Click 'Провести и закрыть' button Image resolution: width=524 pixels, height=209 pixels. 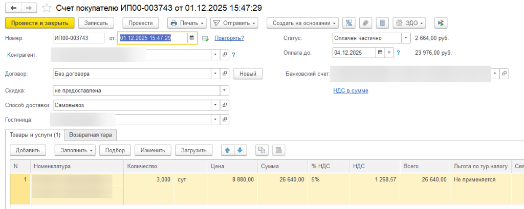[x=40, y=23]
